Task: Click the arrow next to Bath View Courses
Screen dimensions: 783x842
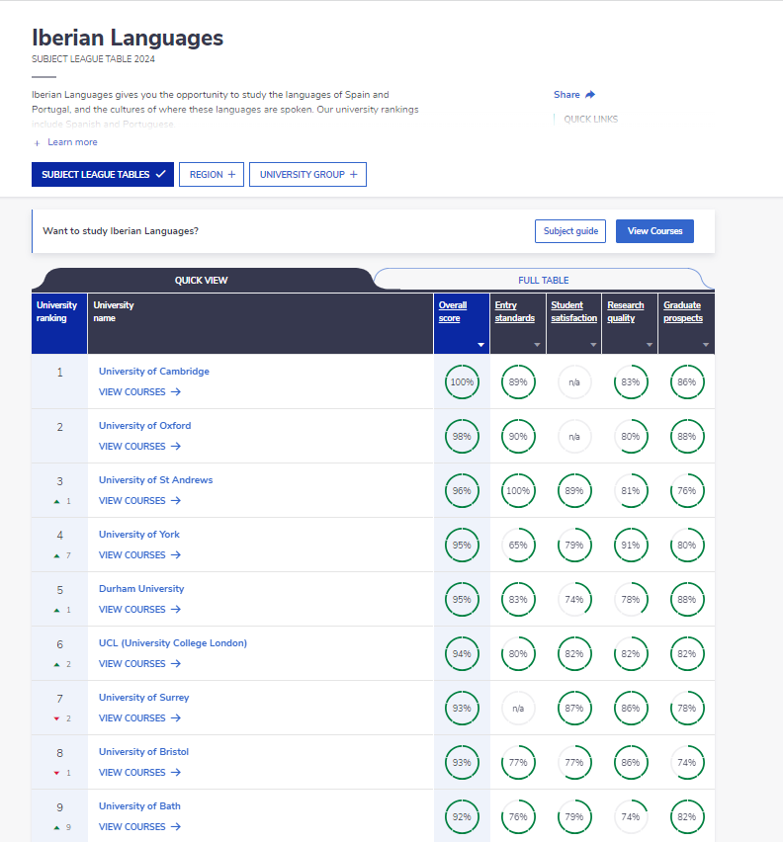Action: [176, 826]
